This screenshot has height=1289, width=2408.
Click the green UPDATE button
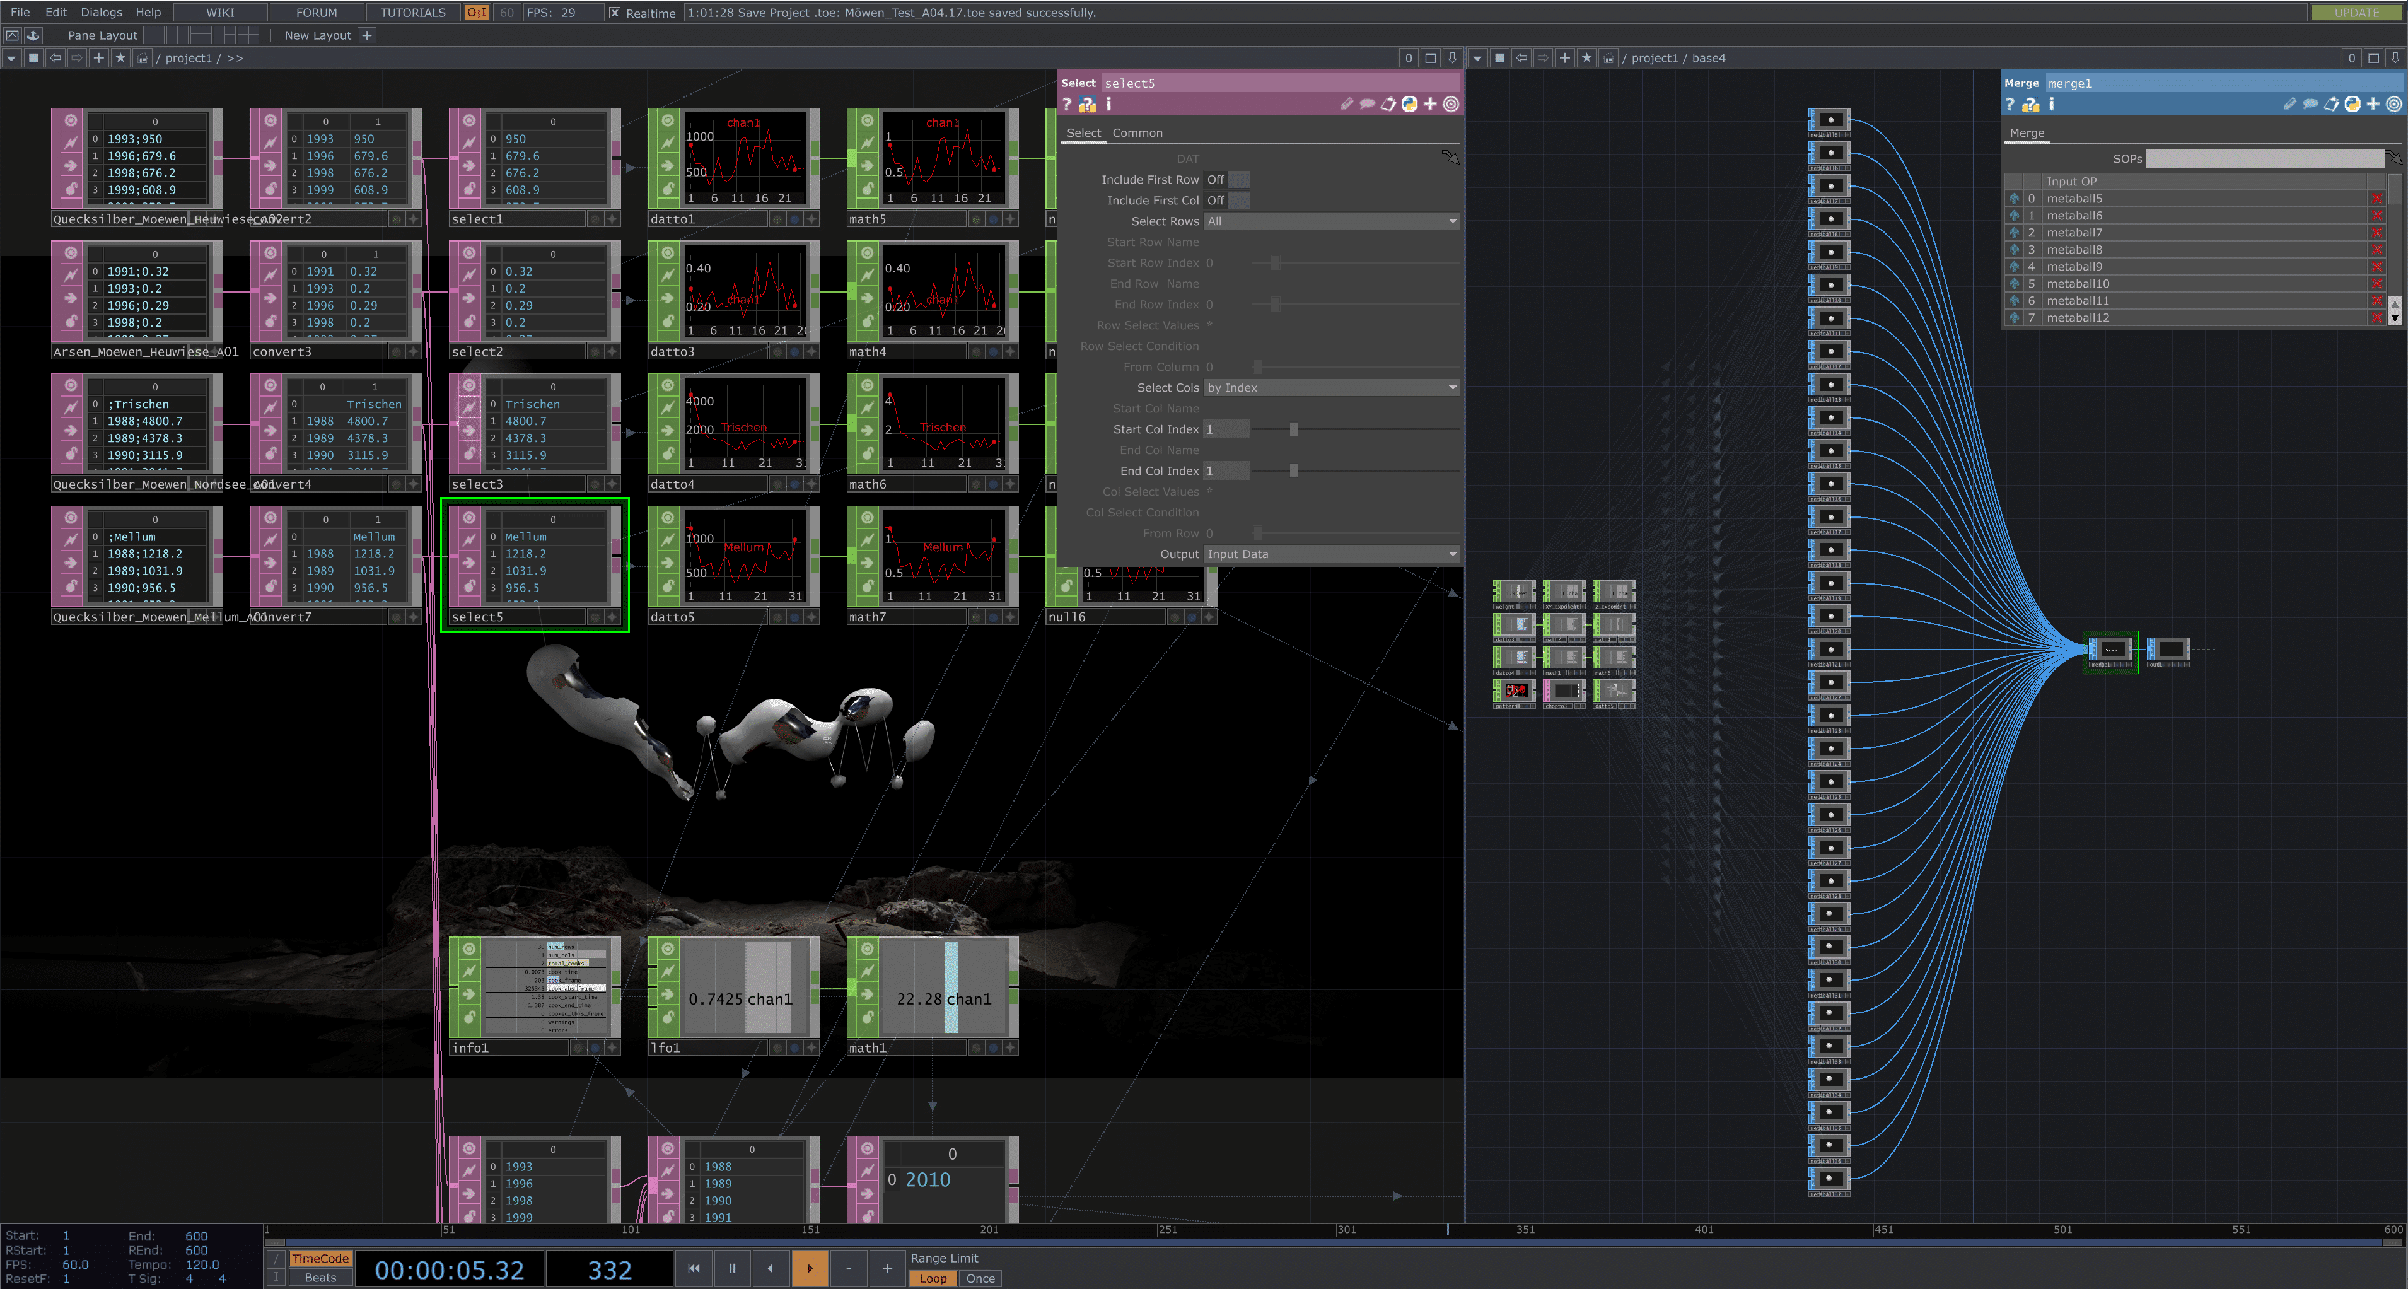(x=2356, y=12)
